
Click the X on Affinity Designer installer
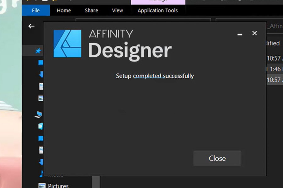(x=254, y=33)
